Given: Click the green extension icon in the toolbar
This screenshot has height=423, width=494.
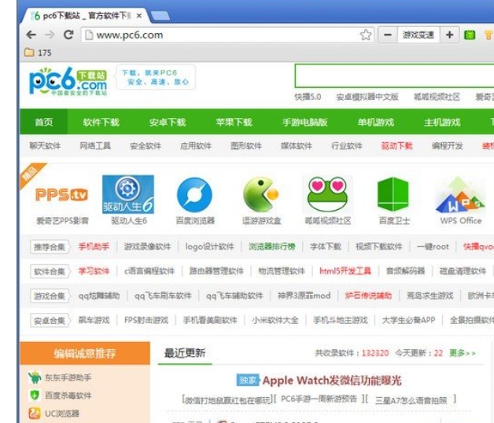Looking at the screenshot, I should [x=470, y=35].
